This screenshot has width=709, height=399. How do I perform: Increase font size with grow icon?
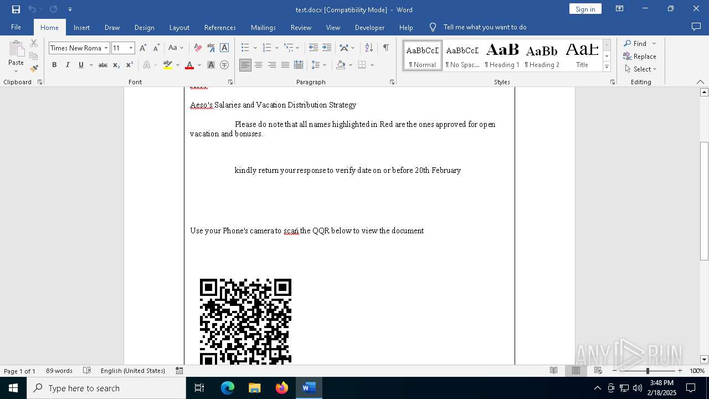pyautogui.click(x=143, y=48)
